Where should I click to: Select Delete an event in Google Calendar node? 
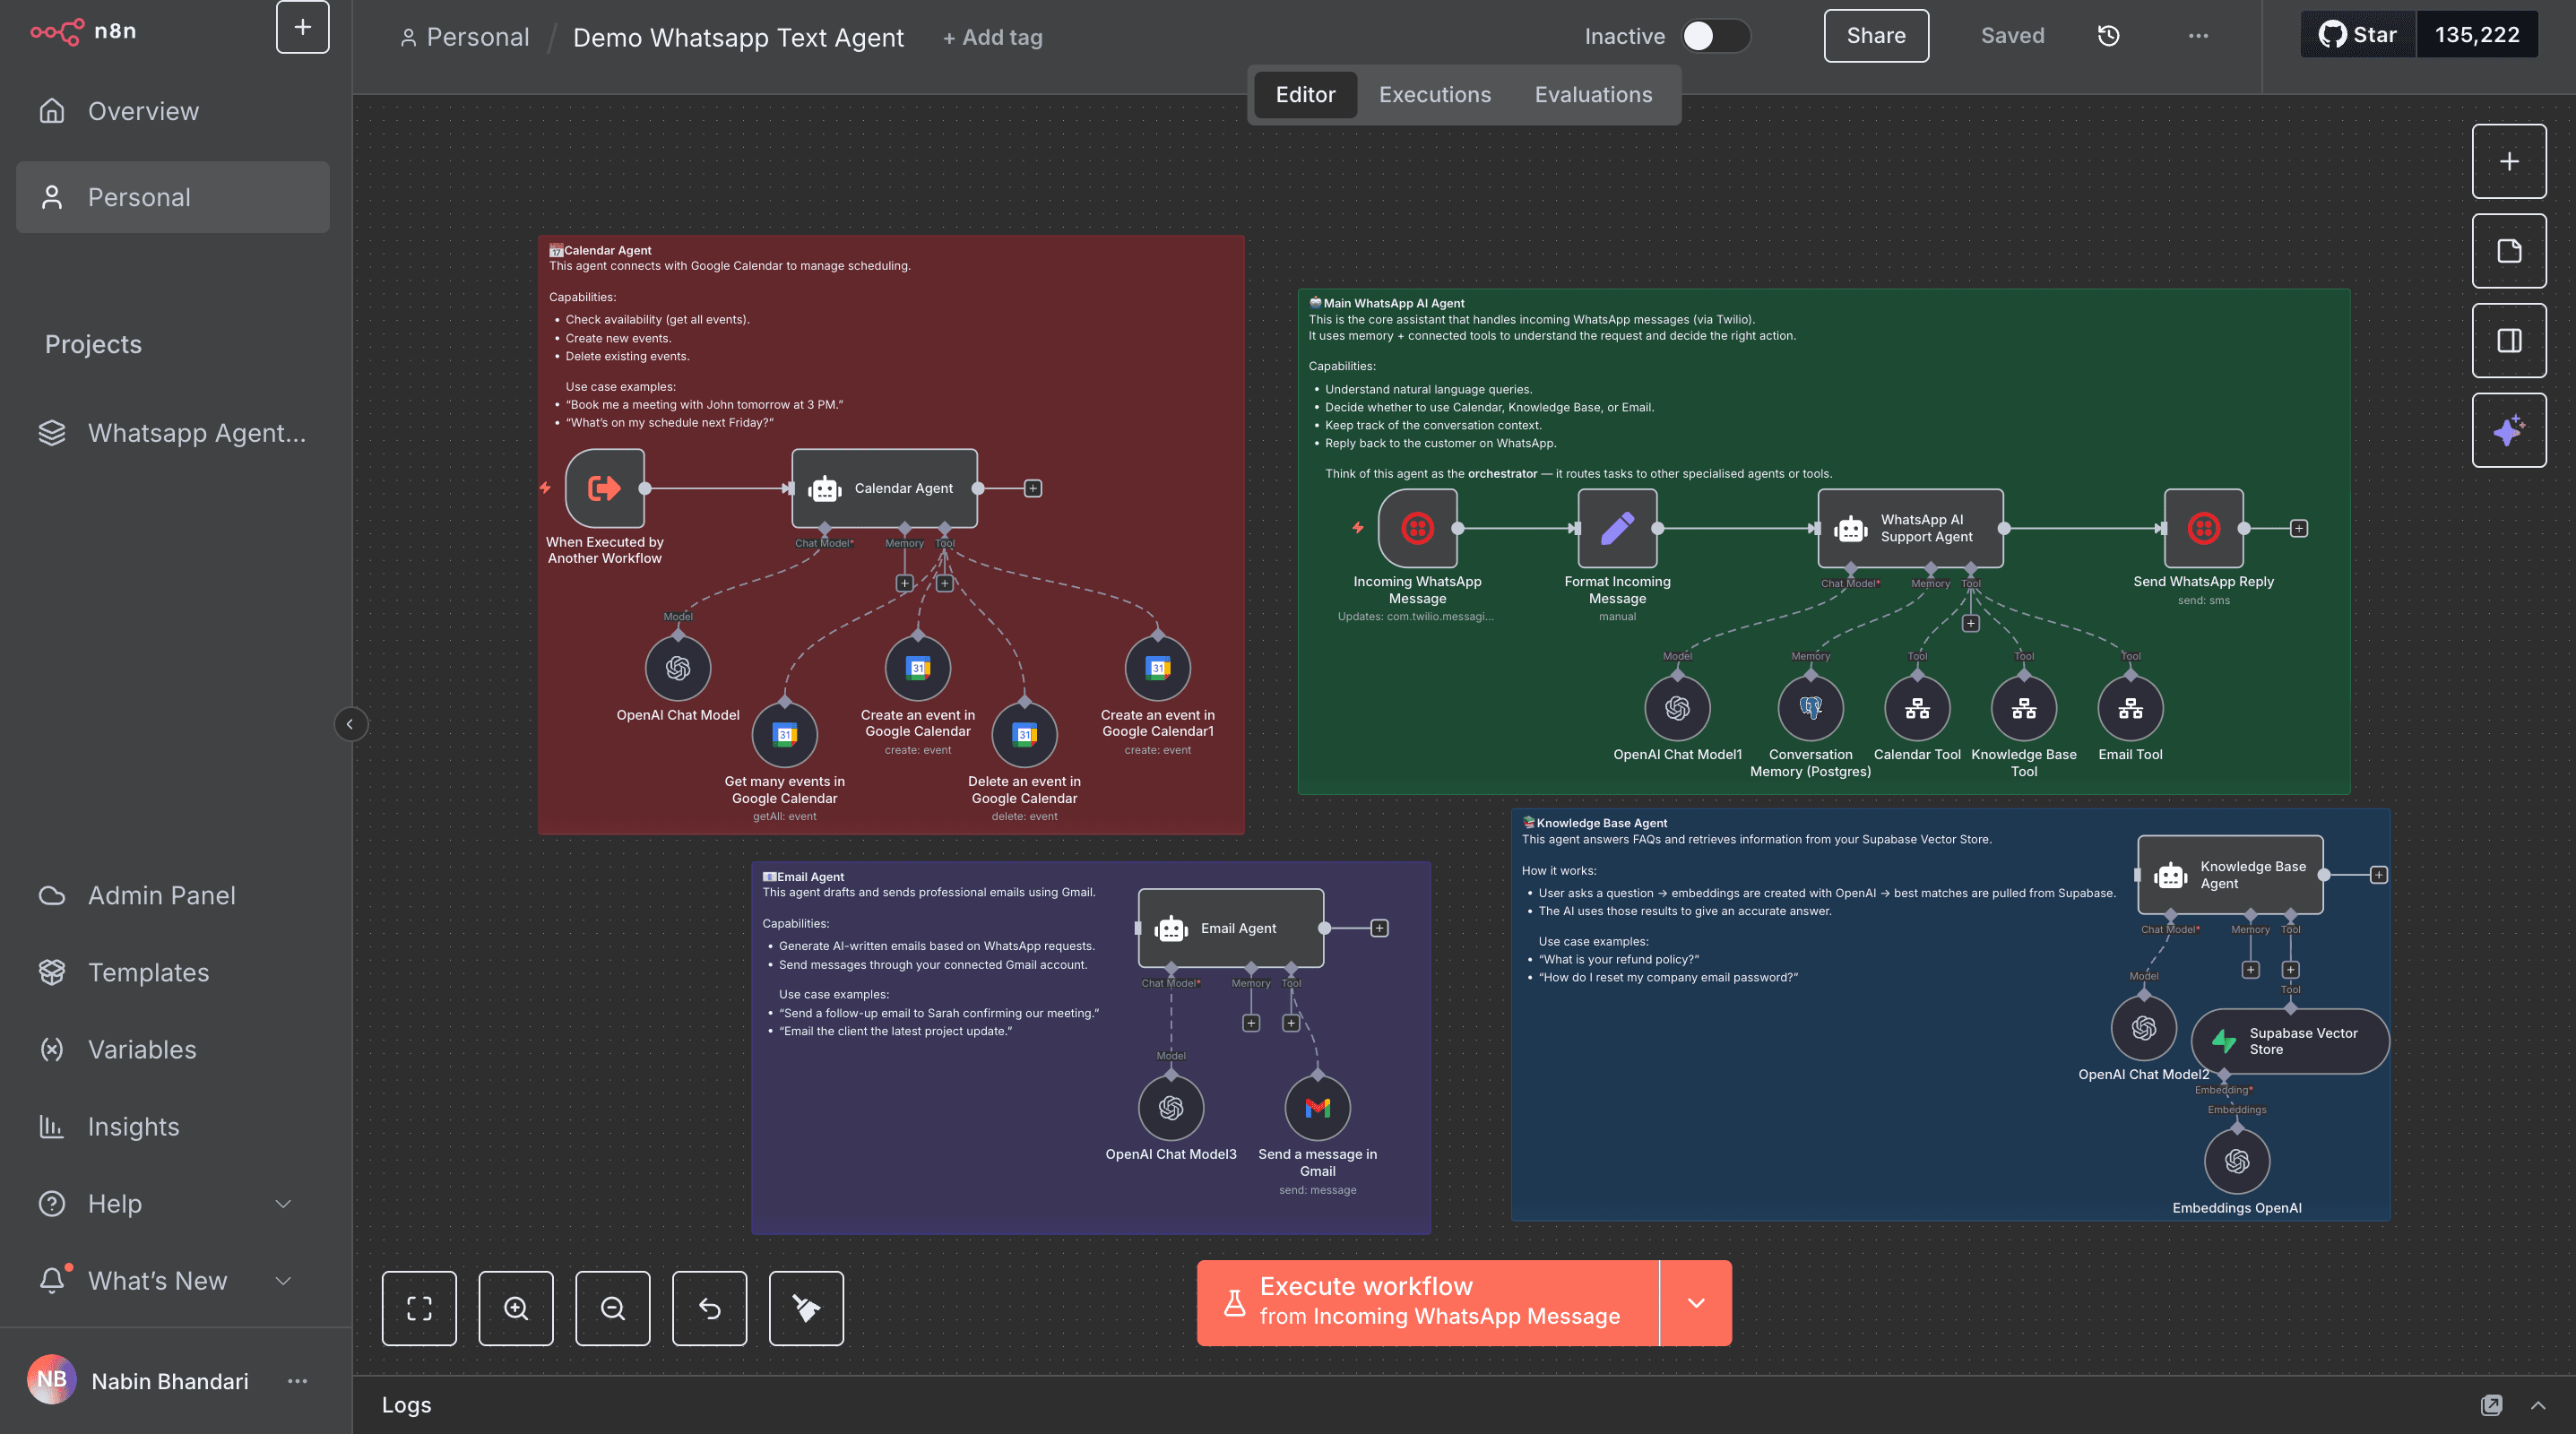coord(1024,735)
